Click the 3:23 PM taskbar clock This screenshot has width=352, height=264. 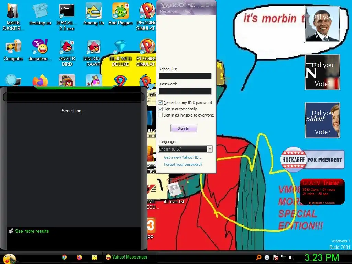321,257
